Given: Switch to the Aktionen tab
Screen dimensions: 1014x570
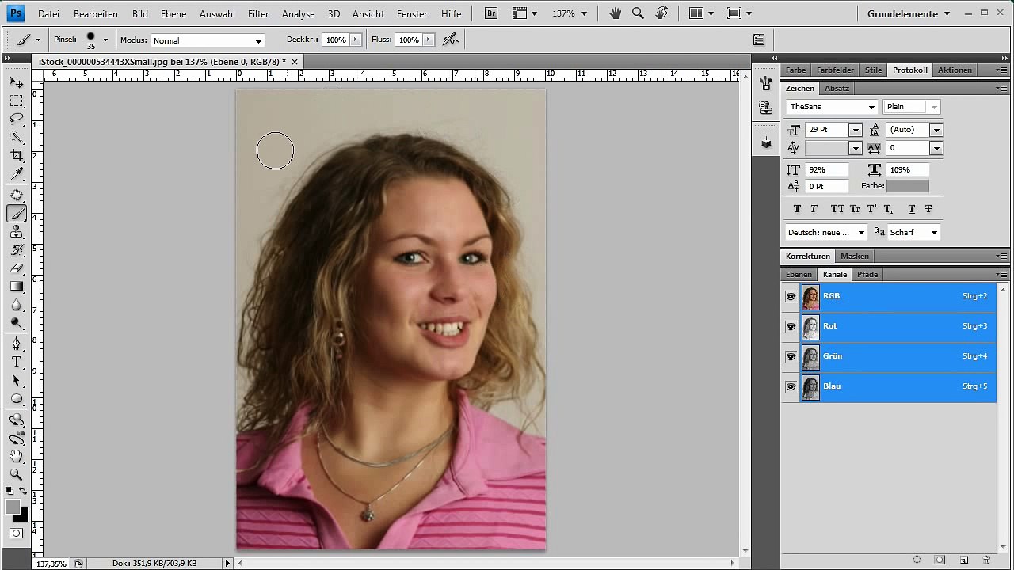Looking at the screenshot, I should point(955,70).
